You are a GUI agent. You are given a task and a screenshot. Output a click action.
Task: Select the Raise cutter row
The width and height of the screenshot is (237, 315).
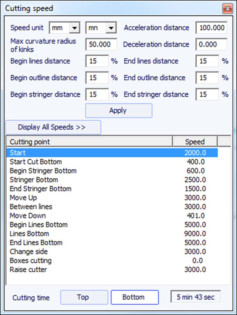click(112, 269)
